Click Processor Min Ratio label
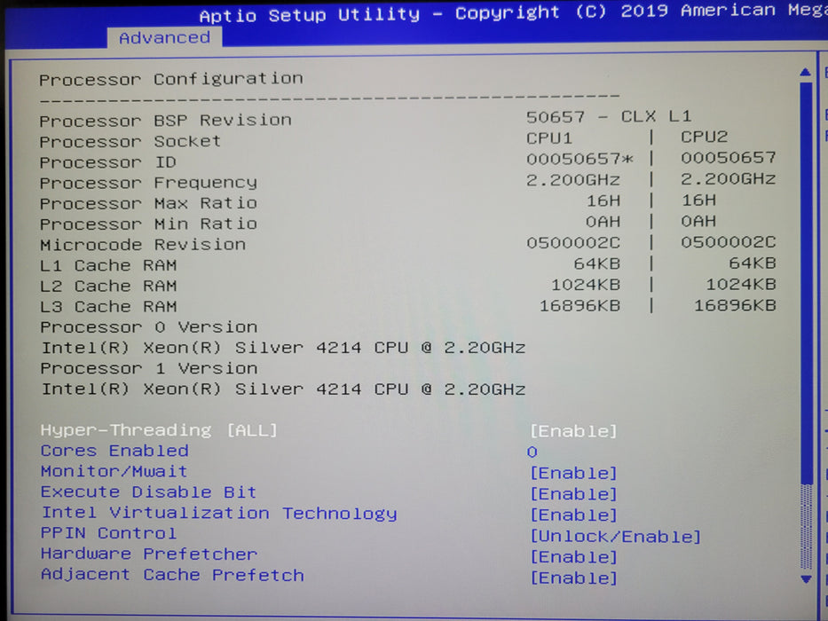The height and width of the screenshot is (621, 828). [x=148, y=224]
